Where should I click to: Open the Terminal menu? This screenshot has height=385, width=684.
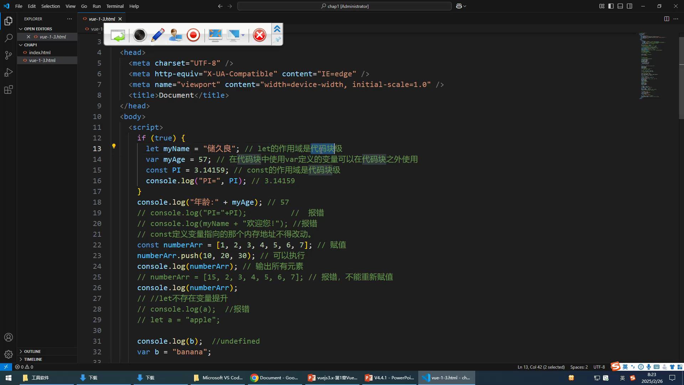point(115,6)
